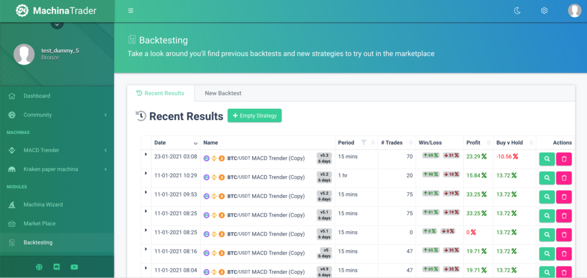Open the chat icon in sidebar footer
The width and height of the screenshot is (587, 278).
tap(57, 267)
